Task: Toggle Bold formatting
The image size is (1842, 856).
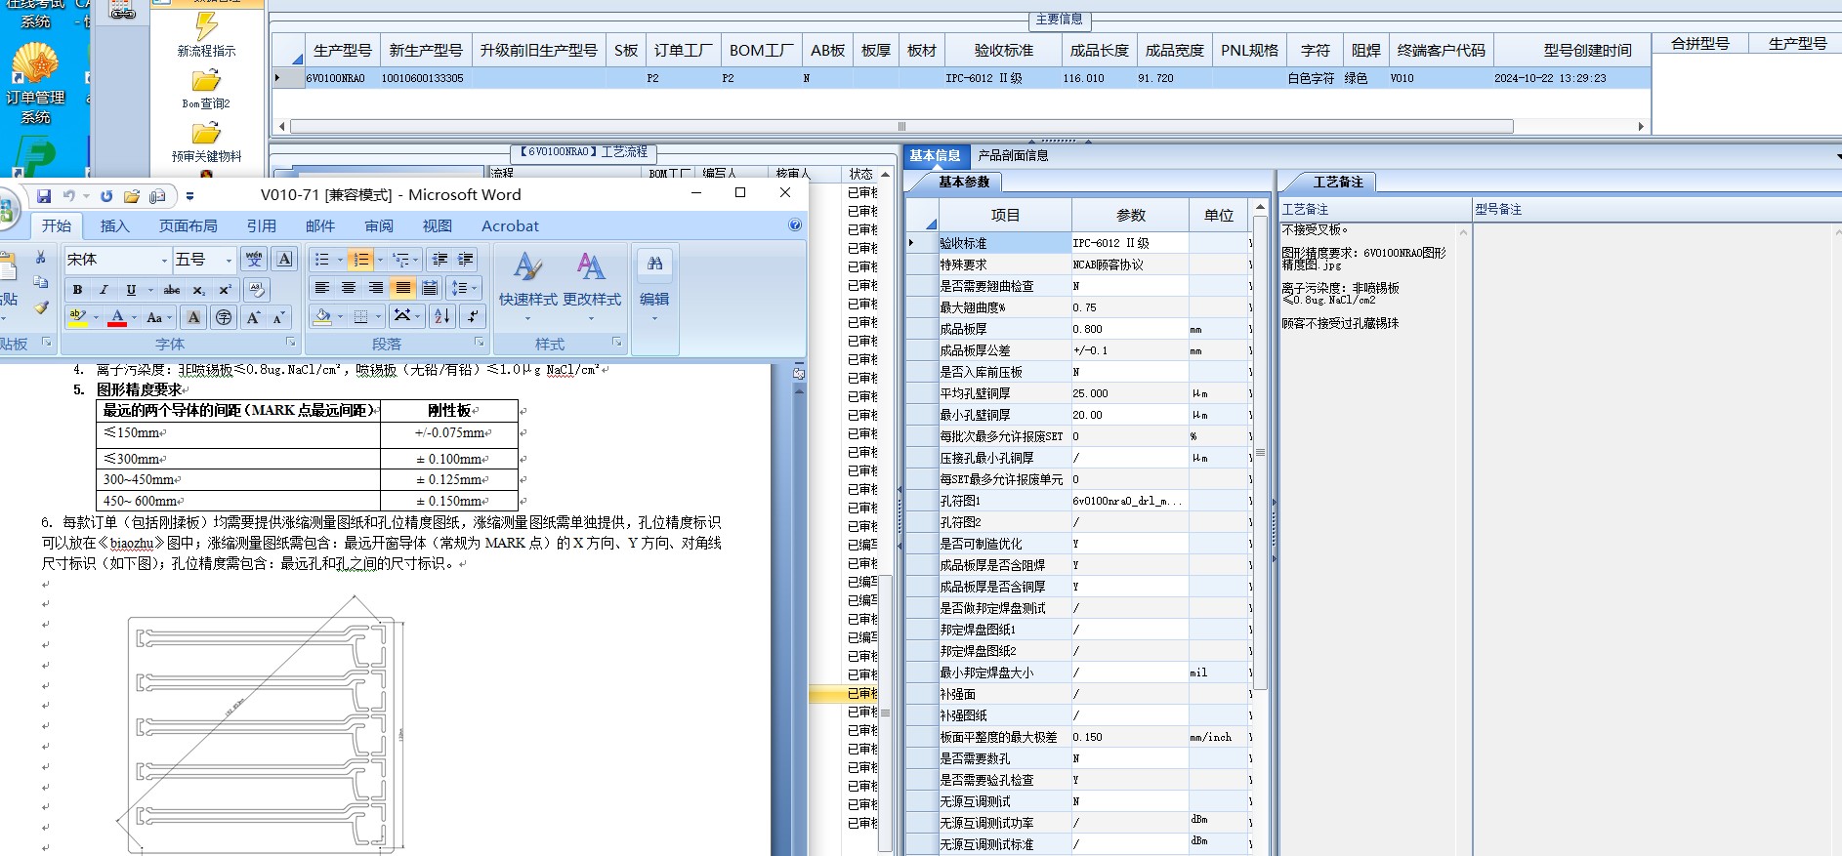Action: coord(77,290)
